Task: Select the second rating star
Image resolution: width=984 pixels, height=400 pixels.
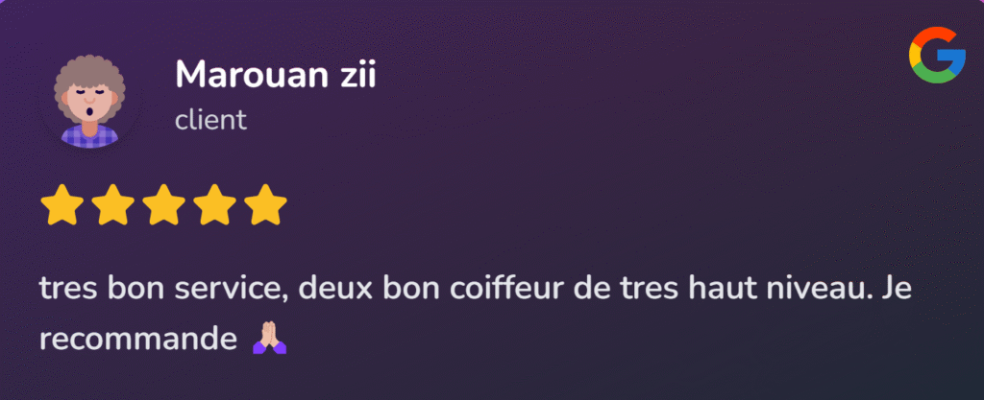Action: click(x=112, y=204)
